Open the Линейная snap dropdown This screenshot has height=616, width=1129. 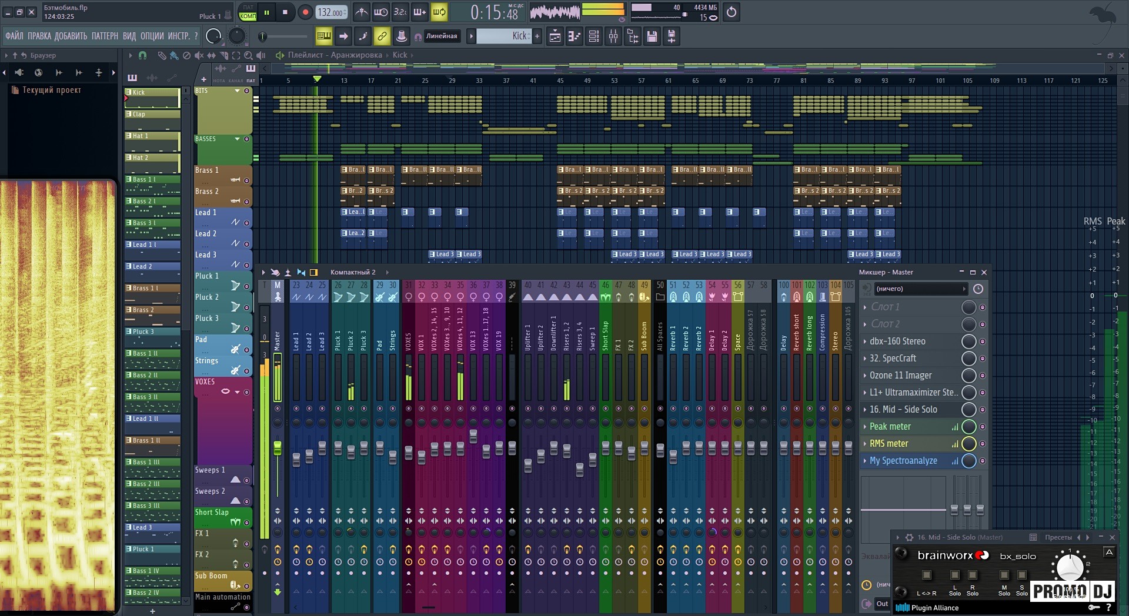coord(441,36)
